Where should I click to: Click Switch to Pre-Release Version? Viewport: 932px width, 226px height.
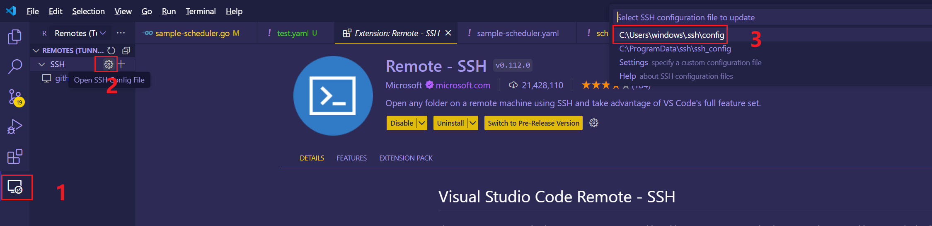(533, 123)
